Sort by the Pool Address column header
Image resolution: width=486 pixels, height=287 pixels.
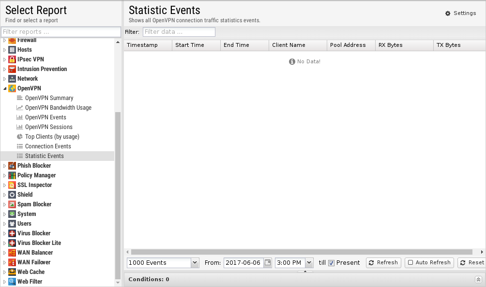pyautogui.click(x=351, y=45)
